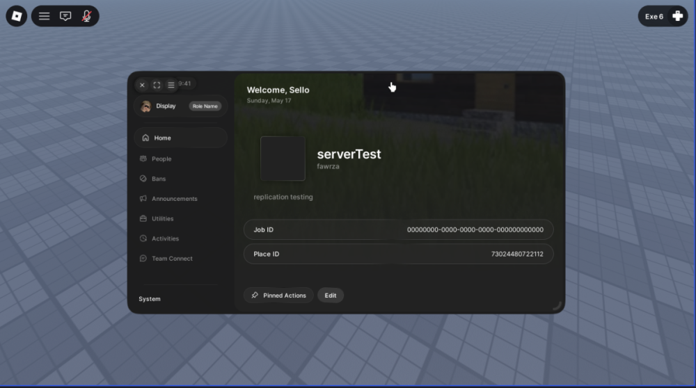This screenshot has height=388, width=696.
Task: Click the fullscreen expand icon in the panel
Action: click(157, 85)
